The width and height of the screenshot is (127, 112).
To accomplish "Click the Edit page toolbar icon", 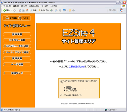I will [x=64, y=10].
